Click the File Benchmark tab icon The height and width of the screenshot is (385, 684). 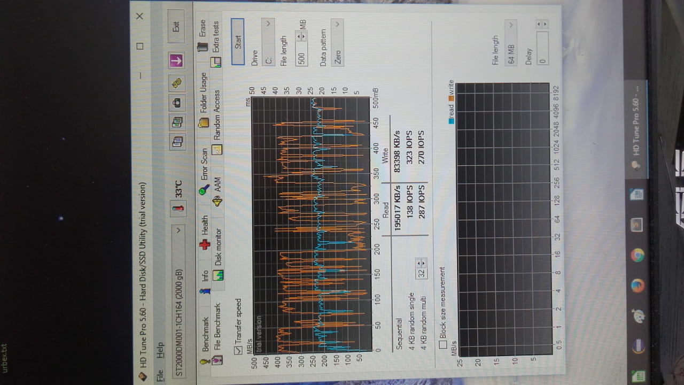pyautogui.click(x=217, y=360)
